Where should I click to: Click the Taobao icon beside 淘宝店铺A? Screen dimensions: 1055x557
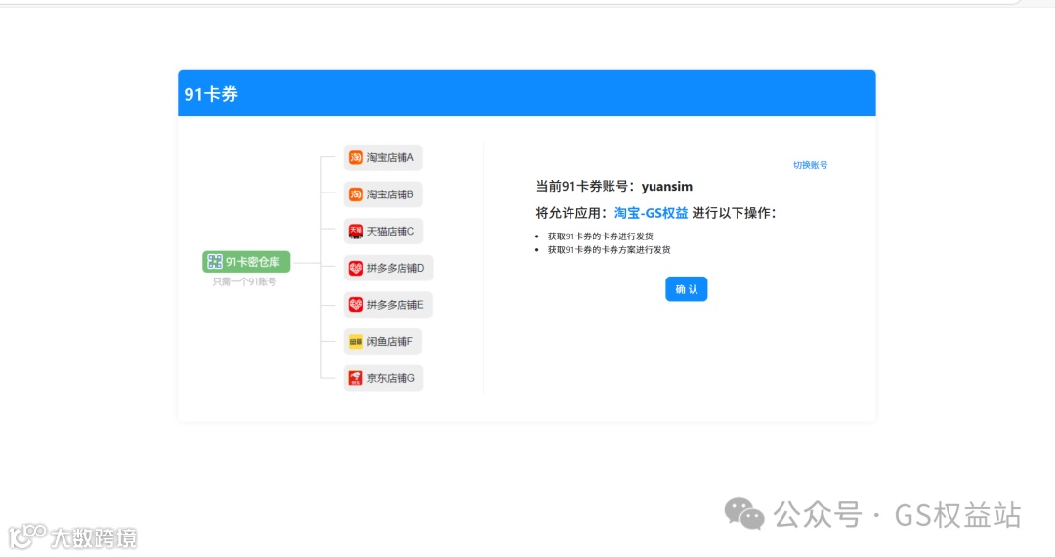pyautogui.click(x=356, y=157)
